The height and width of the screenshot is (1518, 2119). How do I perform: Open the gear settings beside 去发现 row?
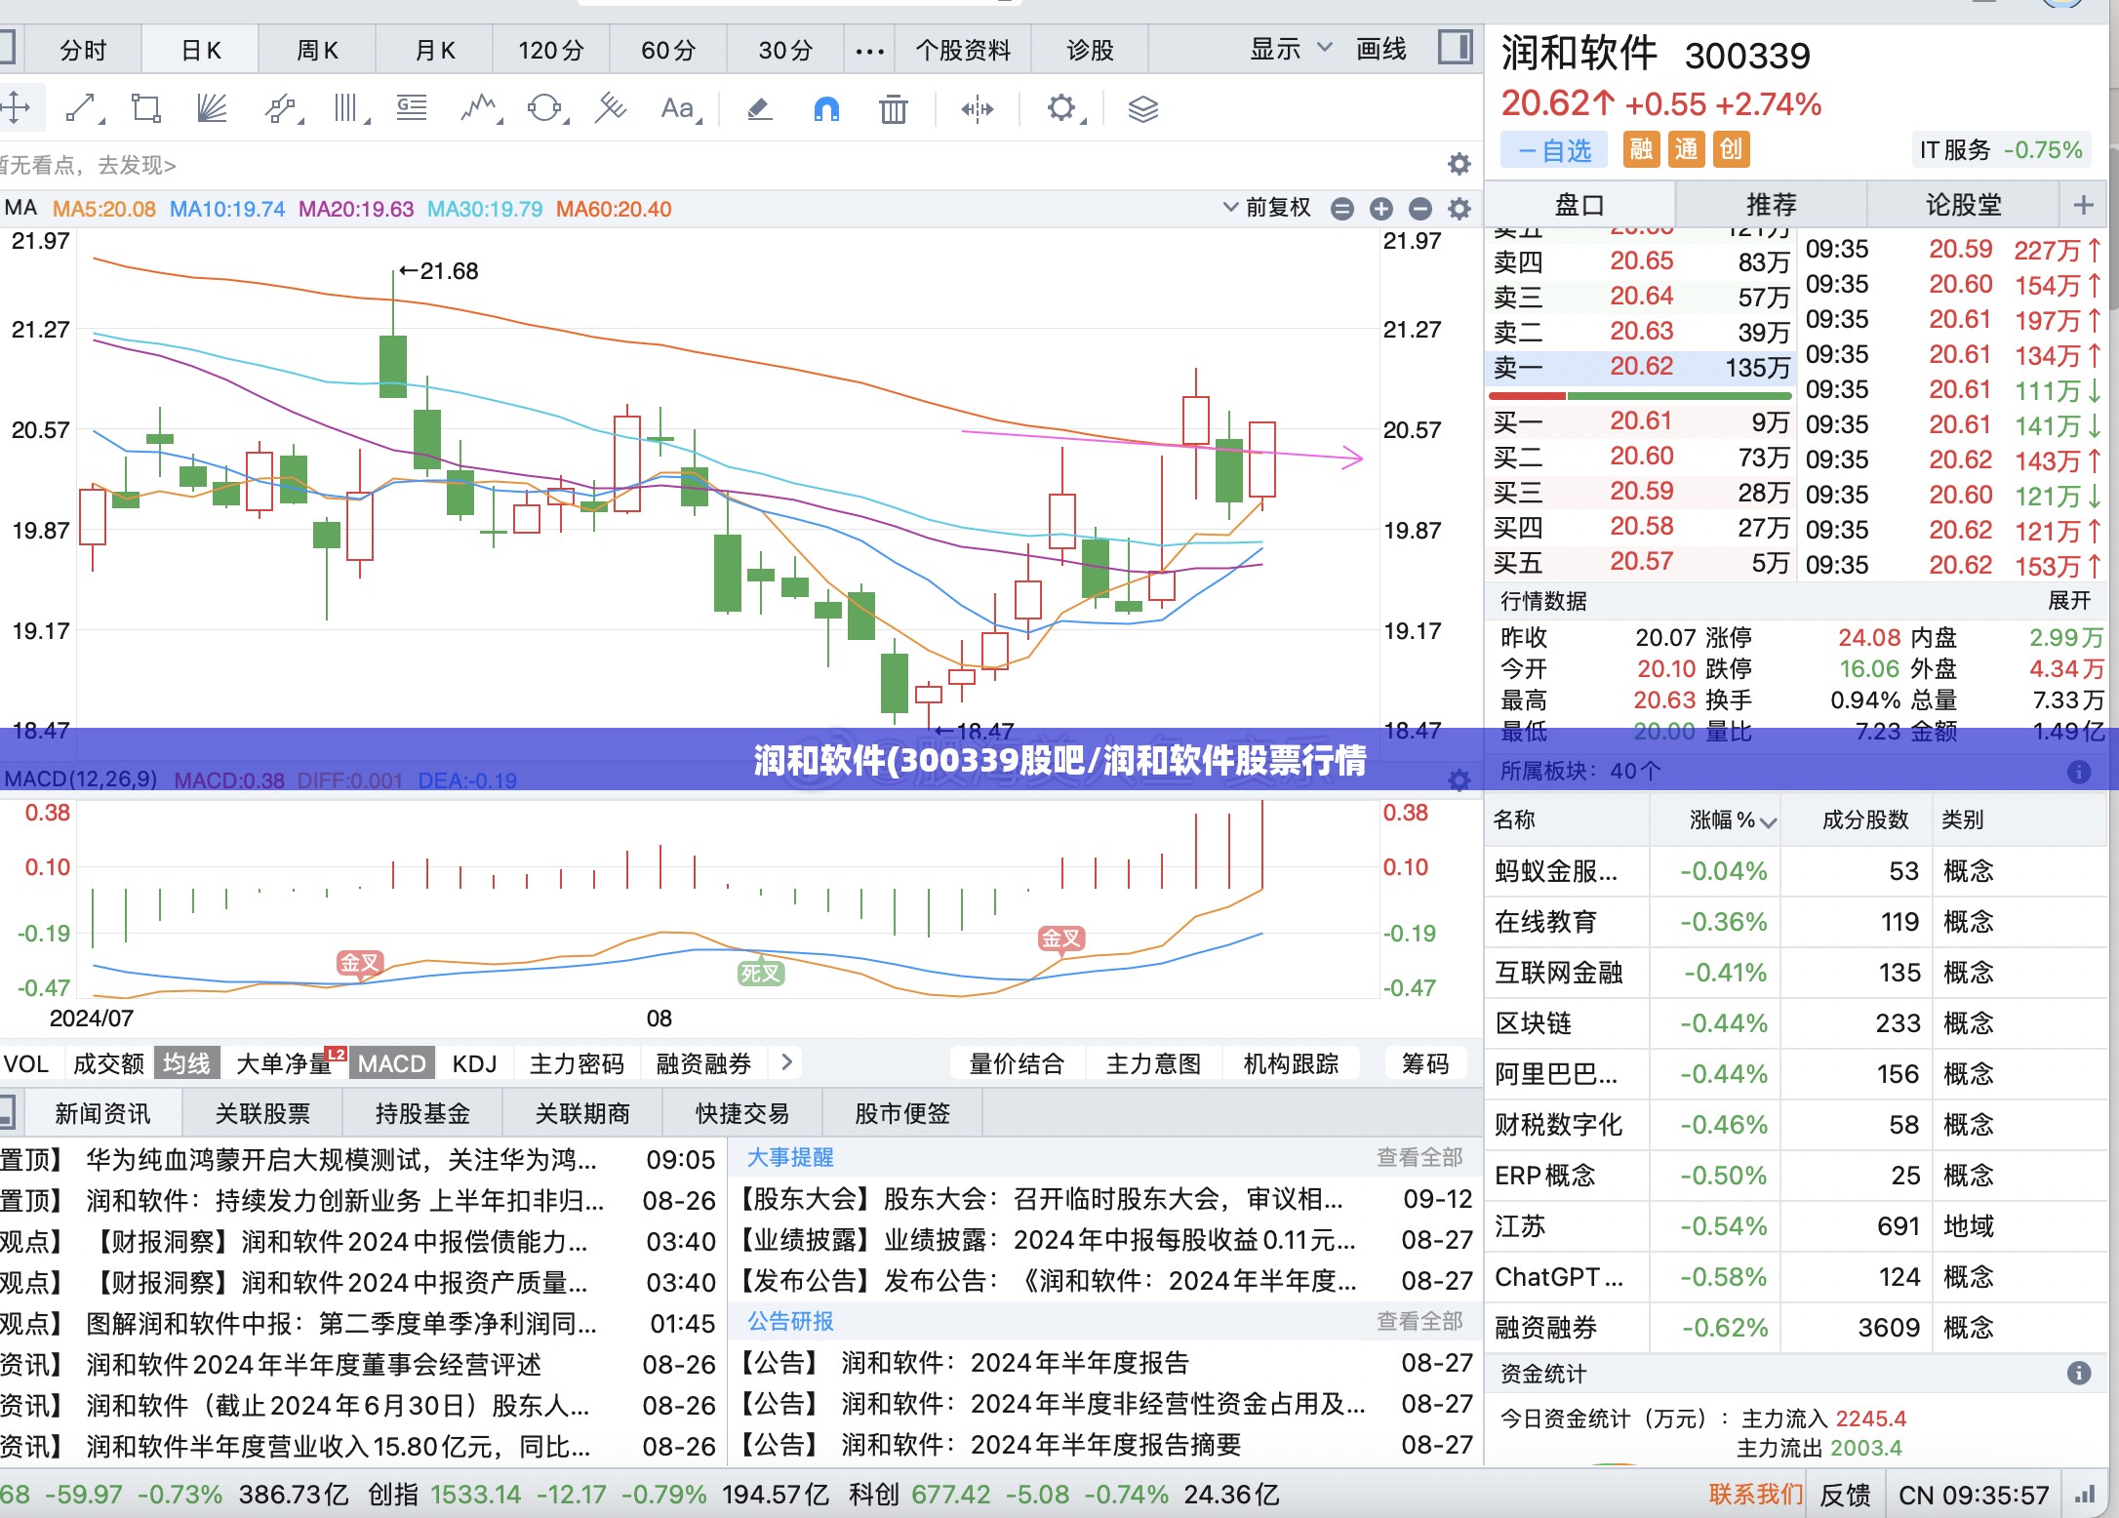click(1459, 164)
